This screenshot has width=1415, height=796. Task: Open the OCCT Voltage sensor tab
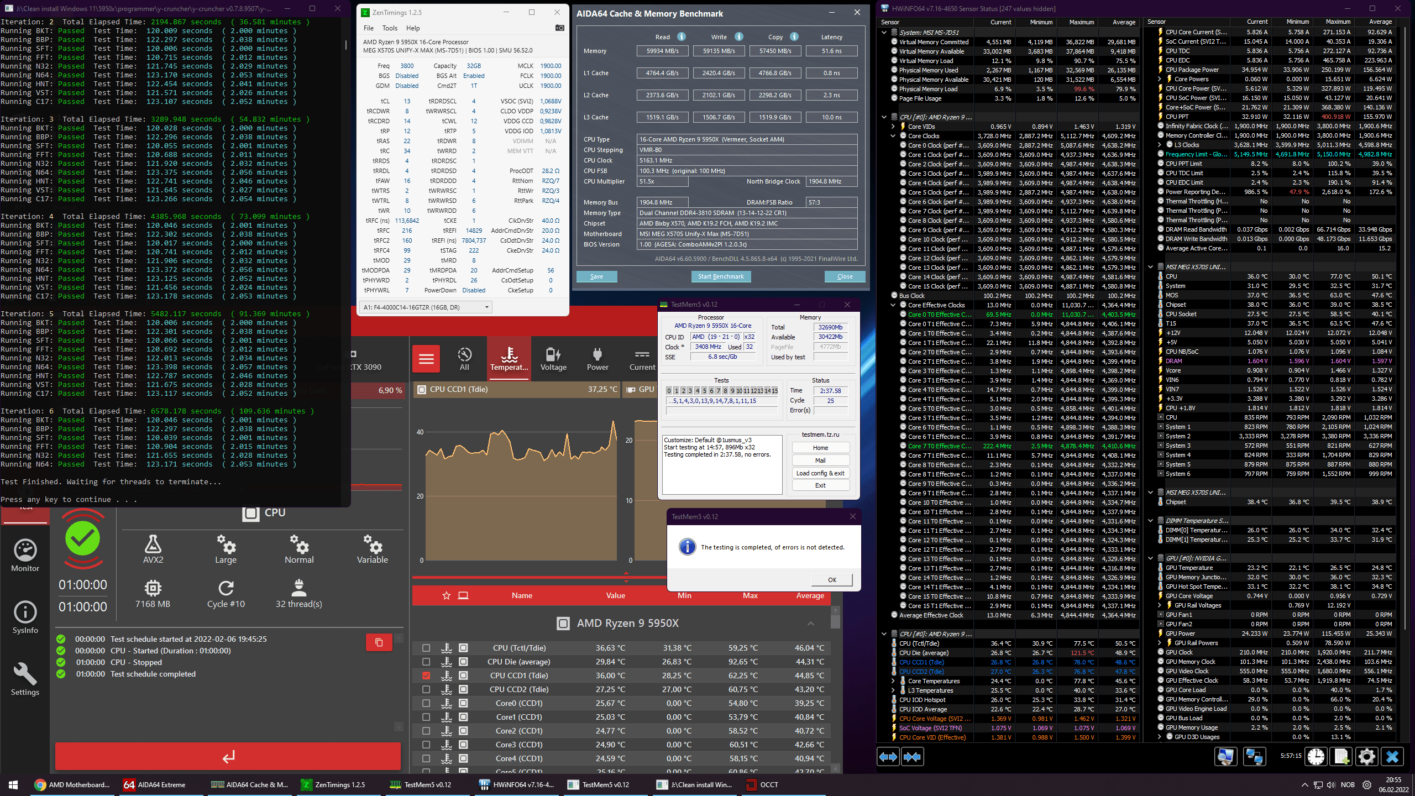pos(553,359)
